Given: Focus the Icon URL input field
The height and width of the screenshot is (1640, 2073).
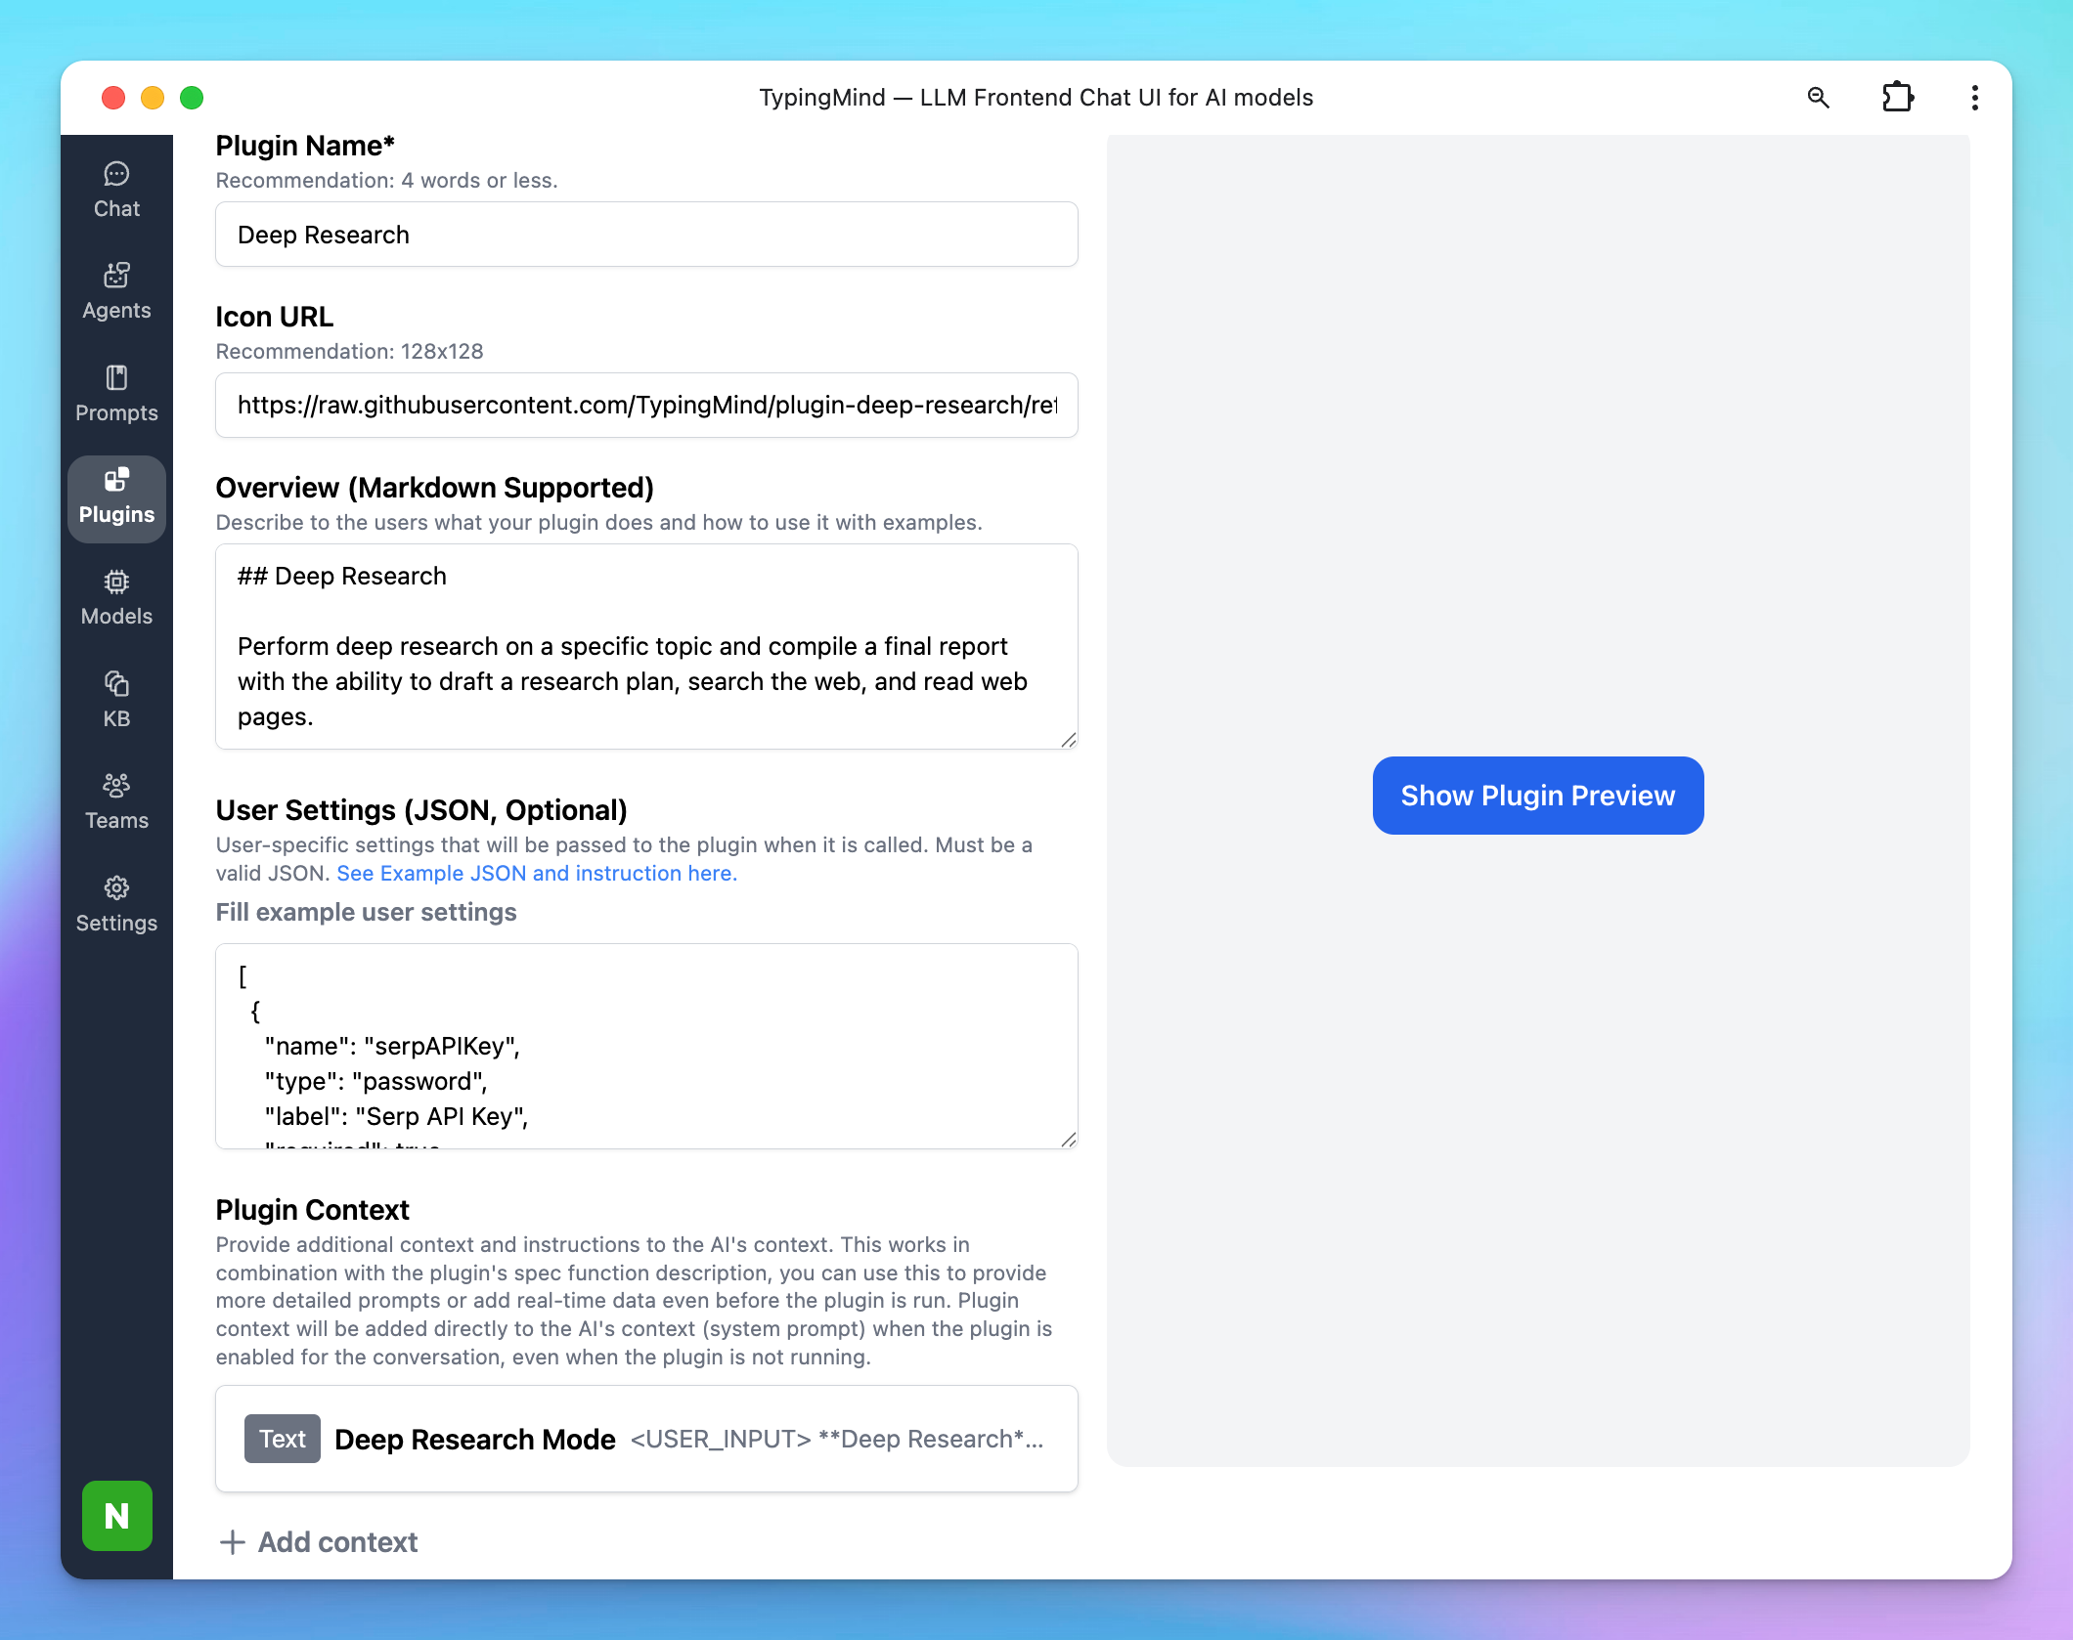Looking at the screenshot, I should [x=645, y=406].
